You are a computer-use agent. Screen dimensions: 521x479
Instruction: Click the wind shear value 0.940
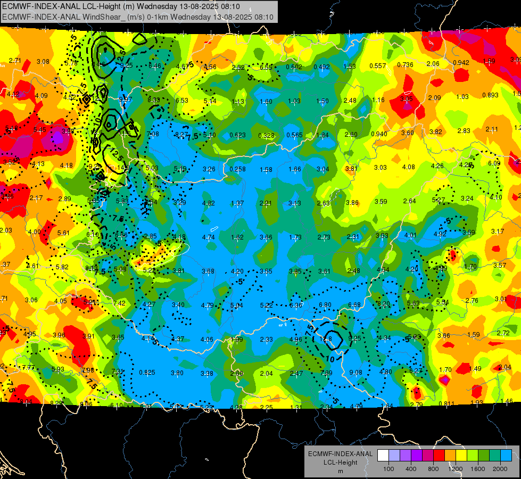pos(379,134)
